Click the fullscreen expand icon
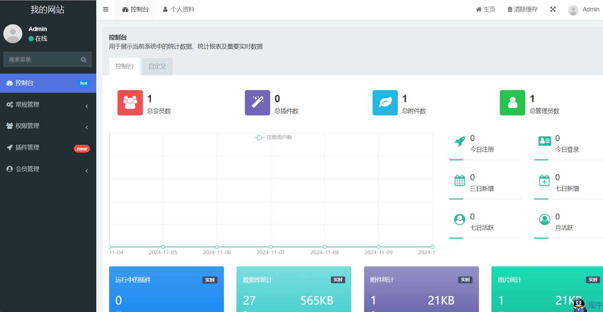This screenshot has height=312, width=603. click(553, 9)
